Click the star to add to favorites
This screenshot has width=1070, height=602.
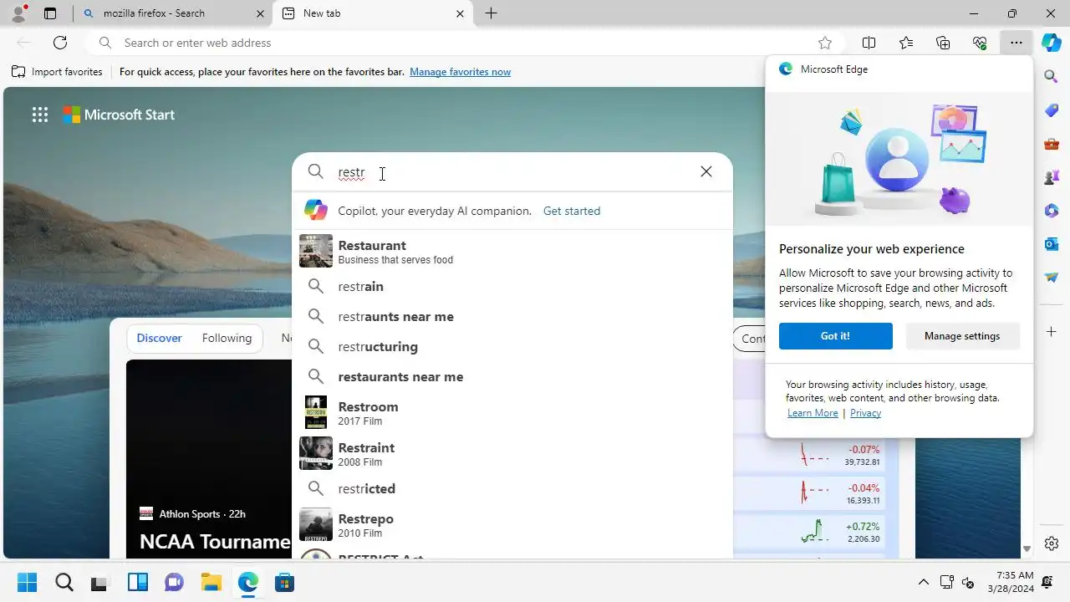(825, 43)
